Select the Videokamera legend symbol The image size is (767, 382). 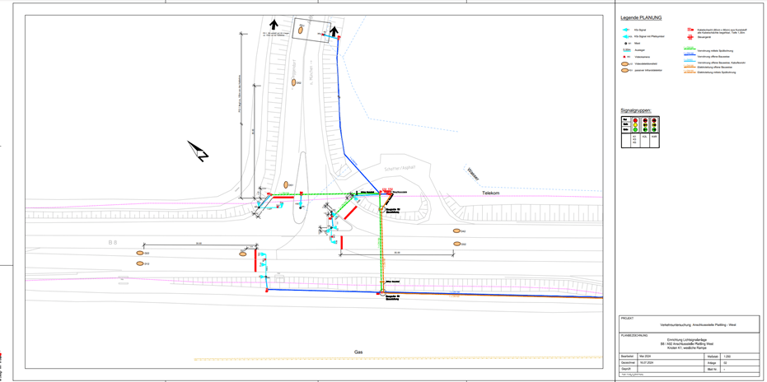(626, 57)
